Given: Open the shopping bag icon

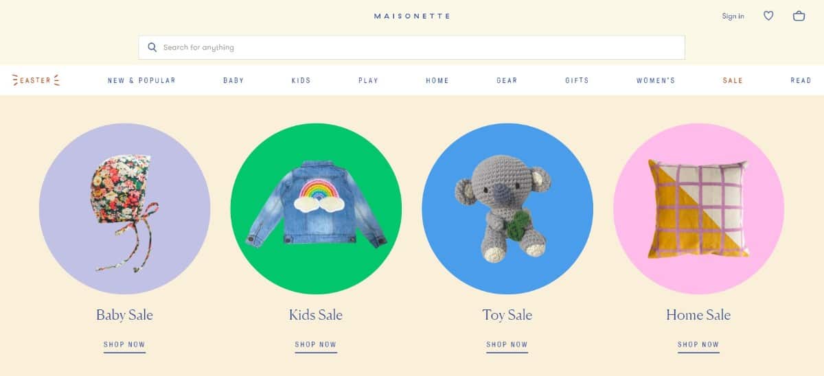Looking at the screenshot, I should point(799,16).
